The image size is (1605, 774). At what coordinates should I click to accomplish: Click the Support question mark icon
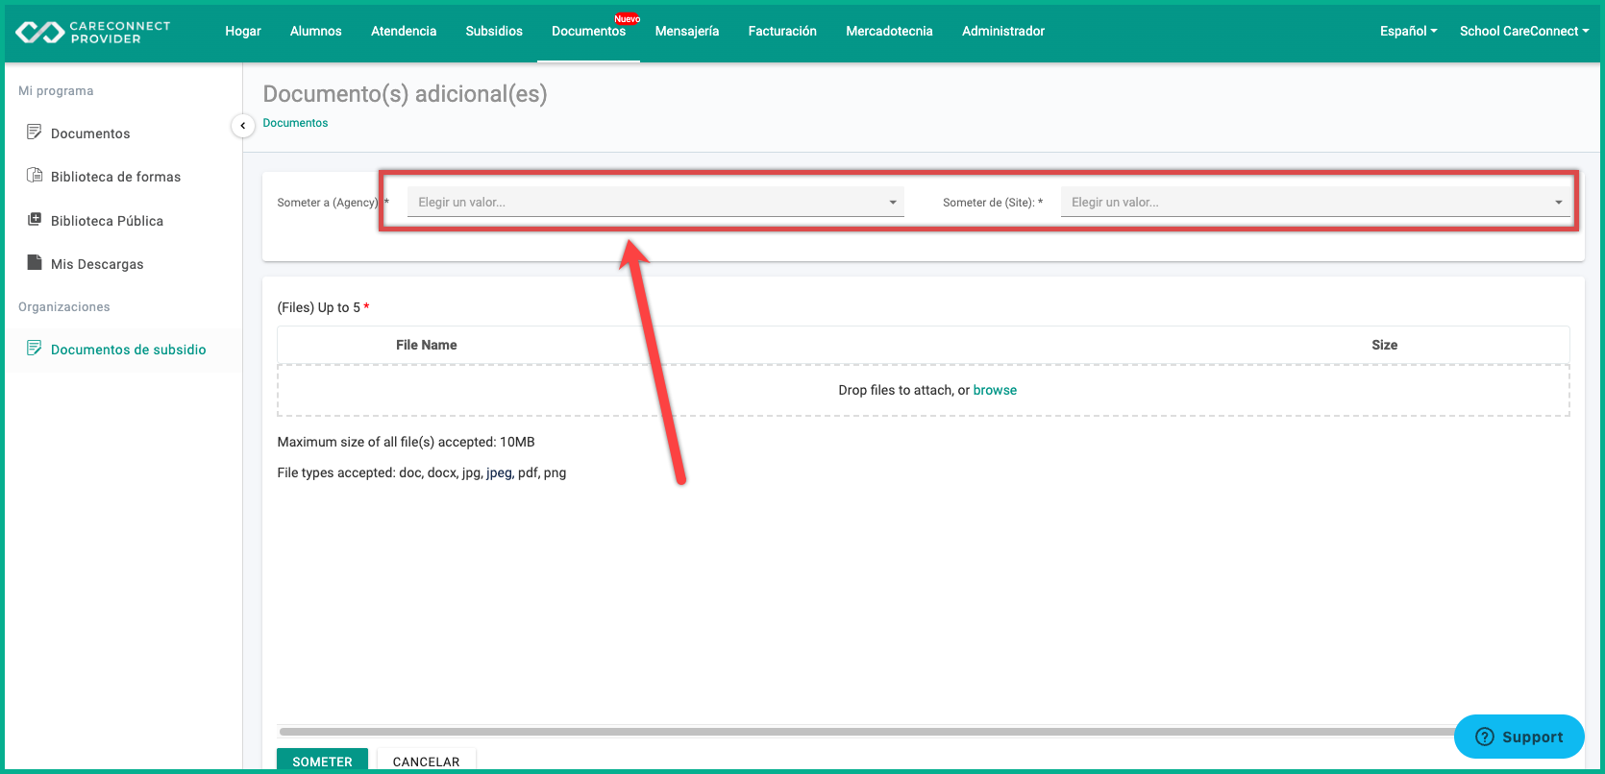1485,737
